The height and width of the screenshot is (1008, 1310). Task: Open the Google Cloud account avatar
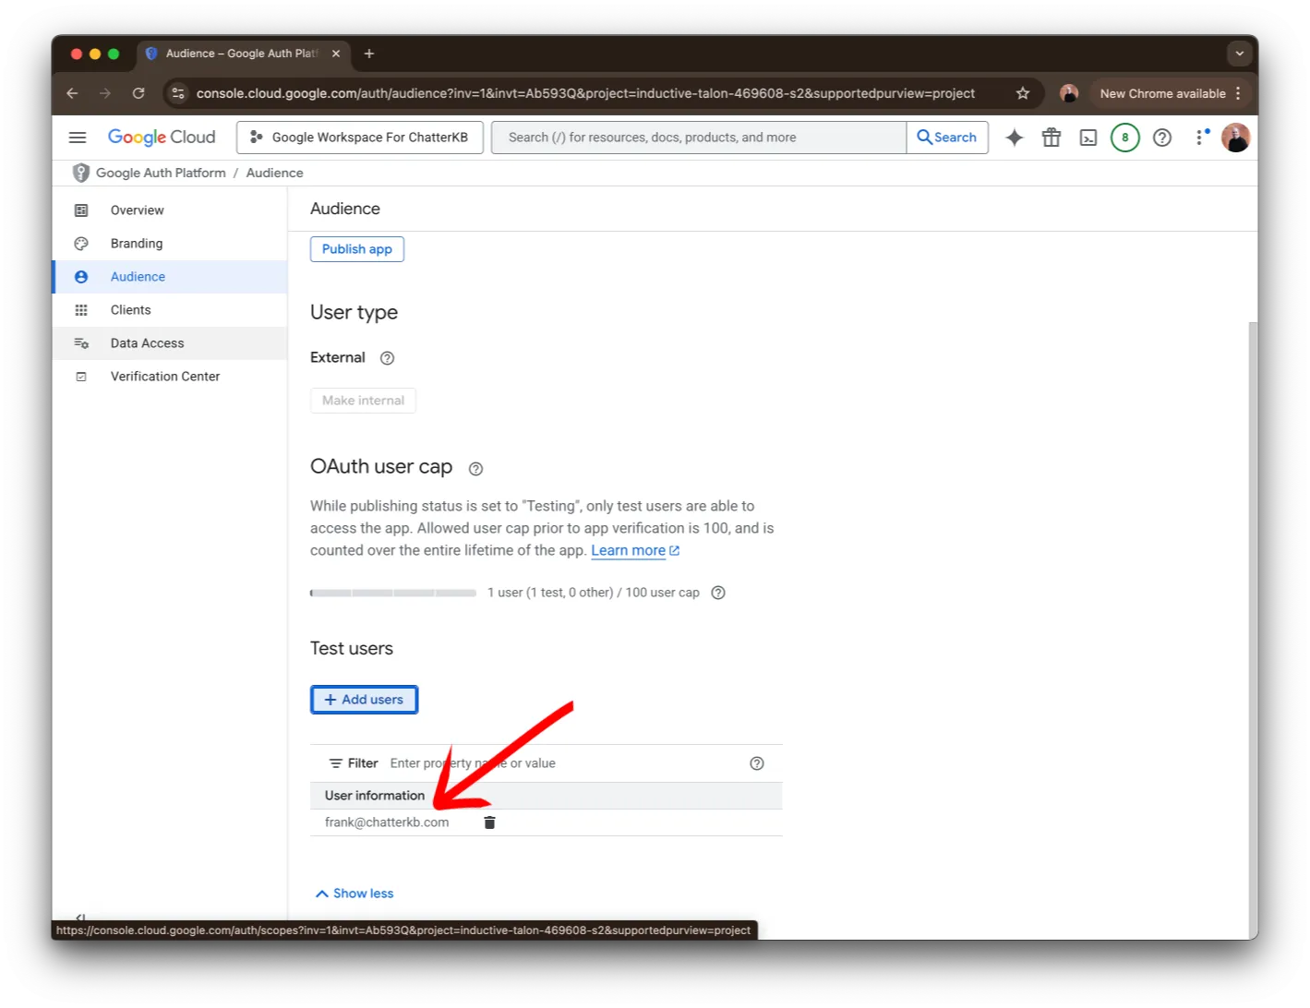pyautogui.click(x=1235, y=138)
